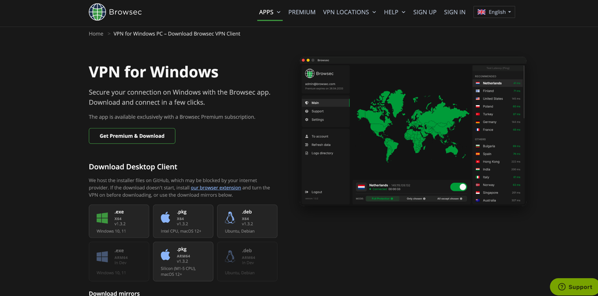This screenshot has width=598, height=296.
Task: Download the Ubuntu .deb X64 installer
Action: click(x=247, y=221)
